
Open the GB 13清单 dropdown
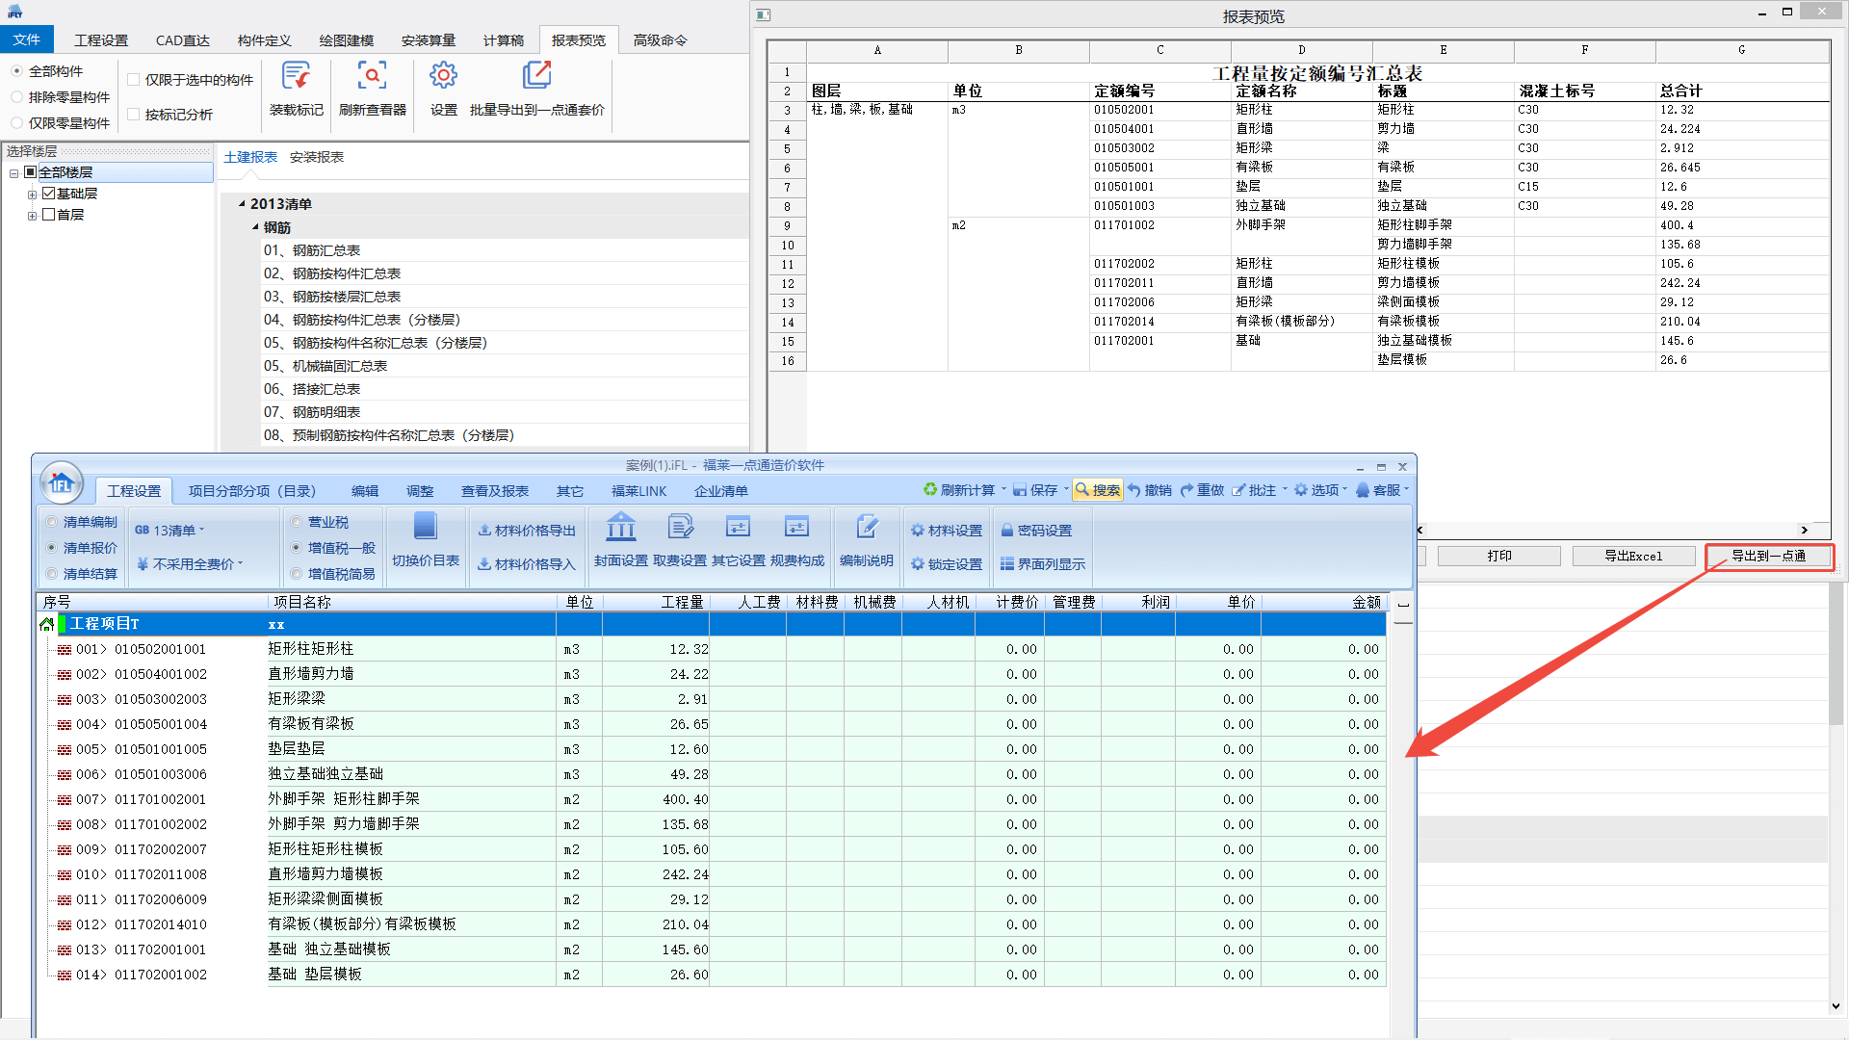pyautogui.click(x=170, y=531)
